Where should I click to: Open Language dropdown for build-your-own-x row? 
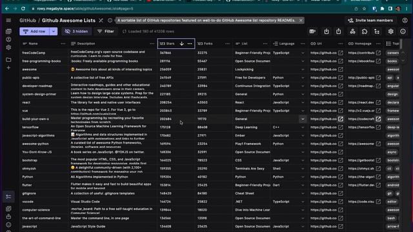[x=303, y=119]
